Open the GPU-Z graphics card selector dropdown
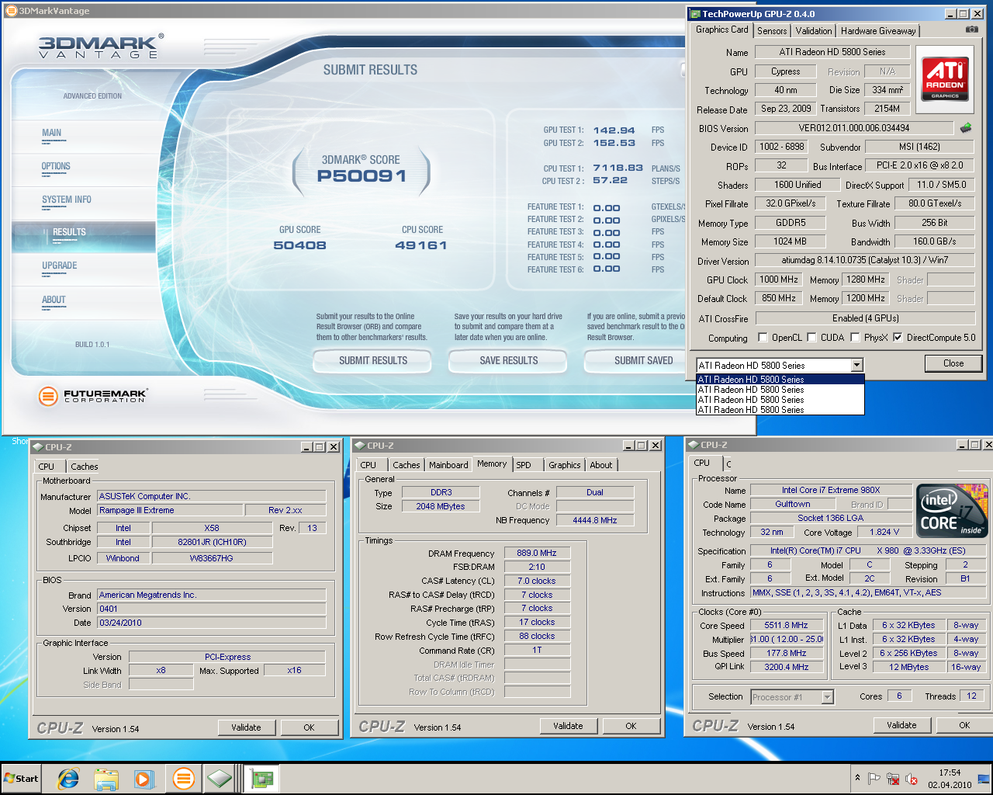Screen dimensions: 993x795 [857, 365]
